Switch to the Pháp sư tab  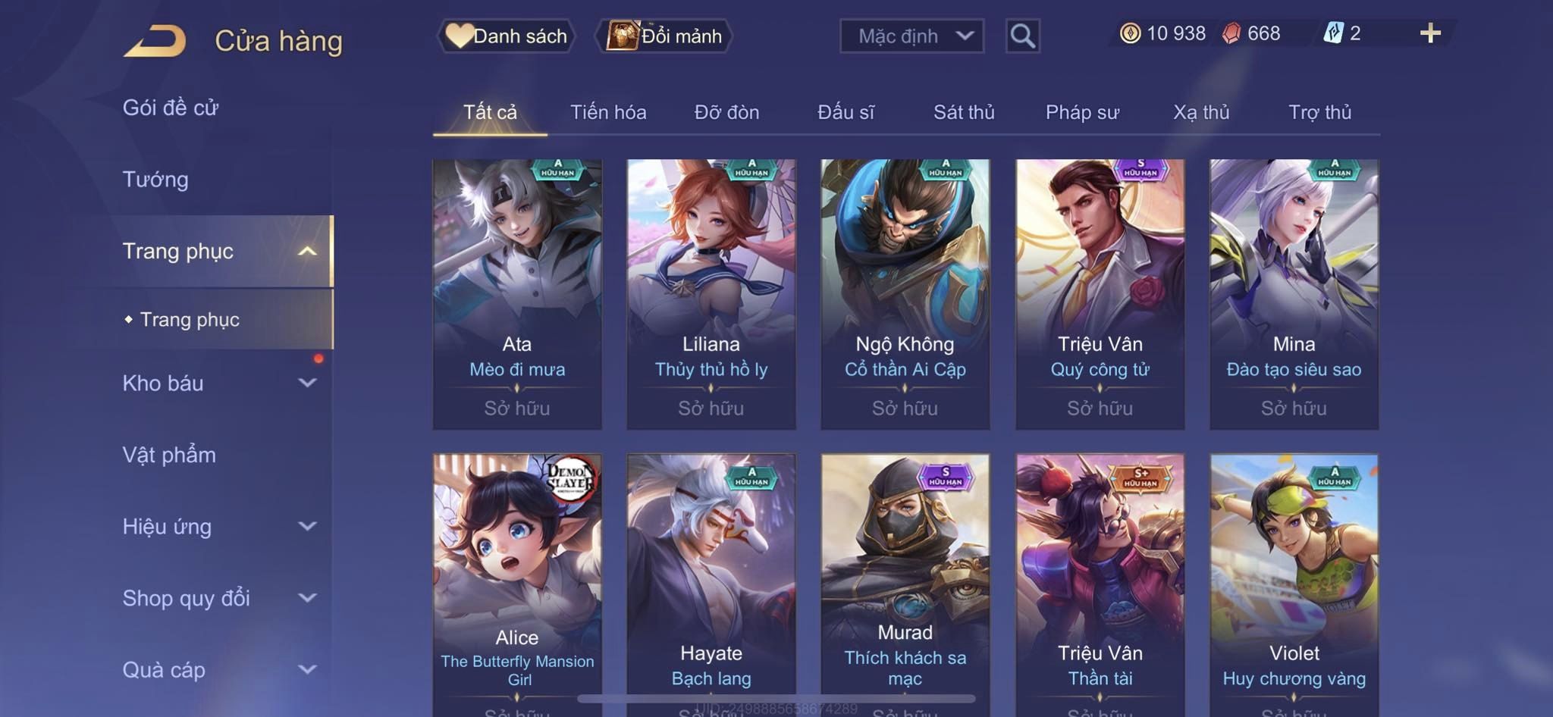1082,112
